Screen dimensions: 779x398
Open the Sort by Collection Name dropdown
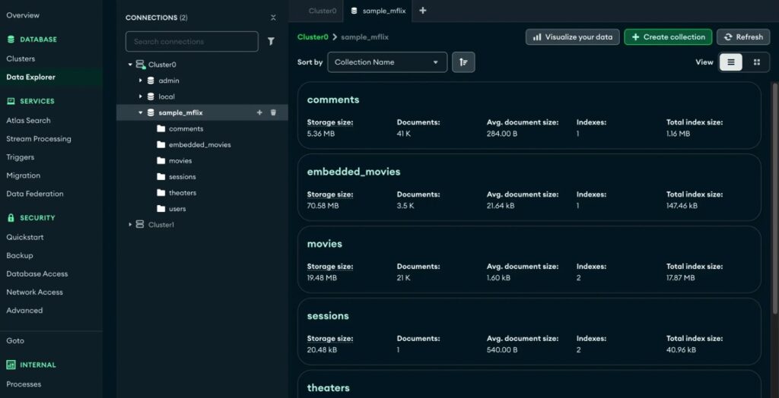pos(387,62)
